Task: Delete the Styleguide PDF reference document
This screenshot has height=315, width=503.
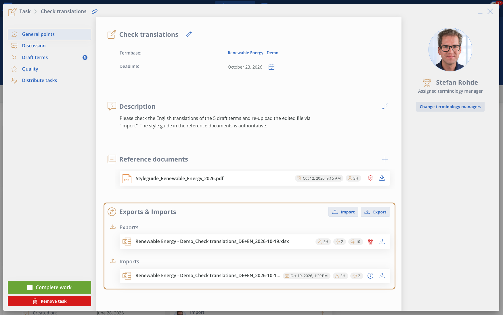Action: click(x=370, y=178)
